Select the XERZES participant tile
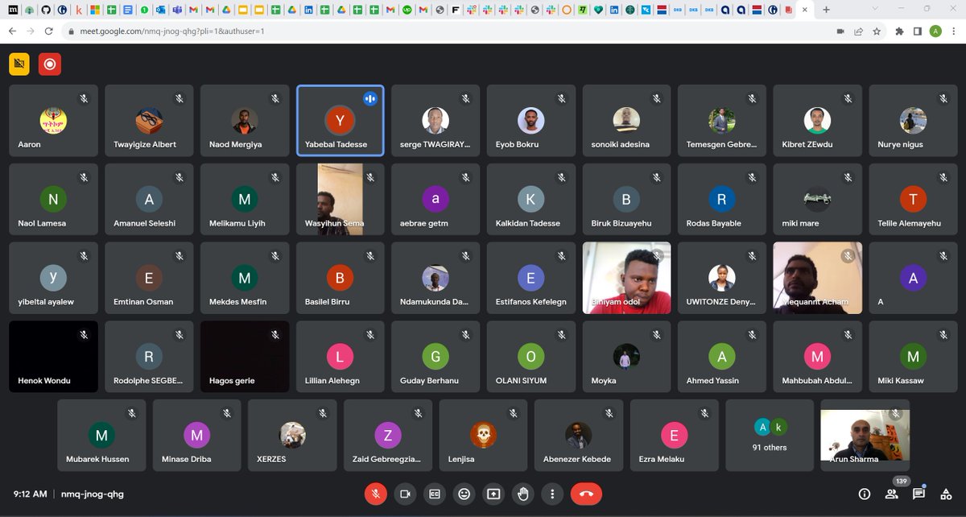 tap(292, 435)
